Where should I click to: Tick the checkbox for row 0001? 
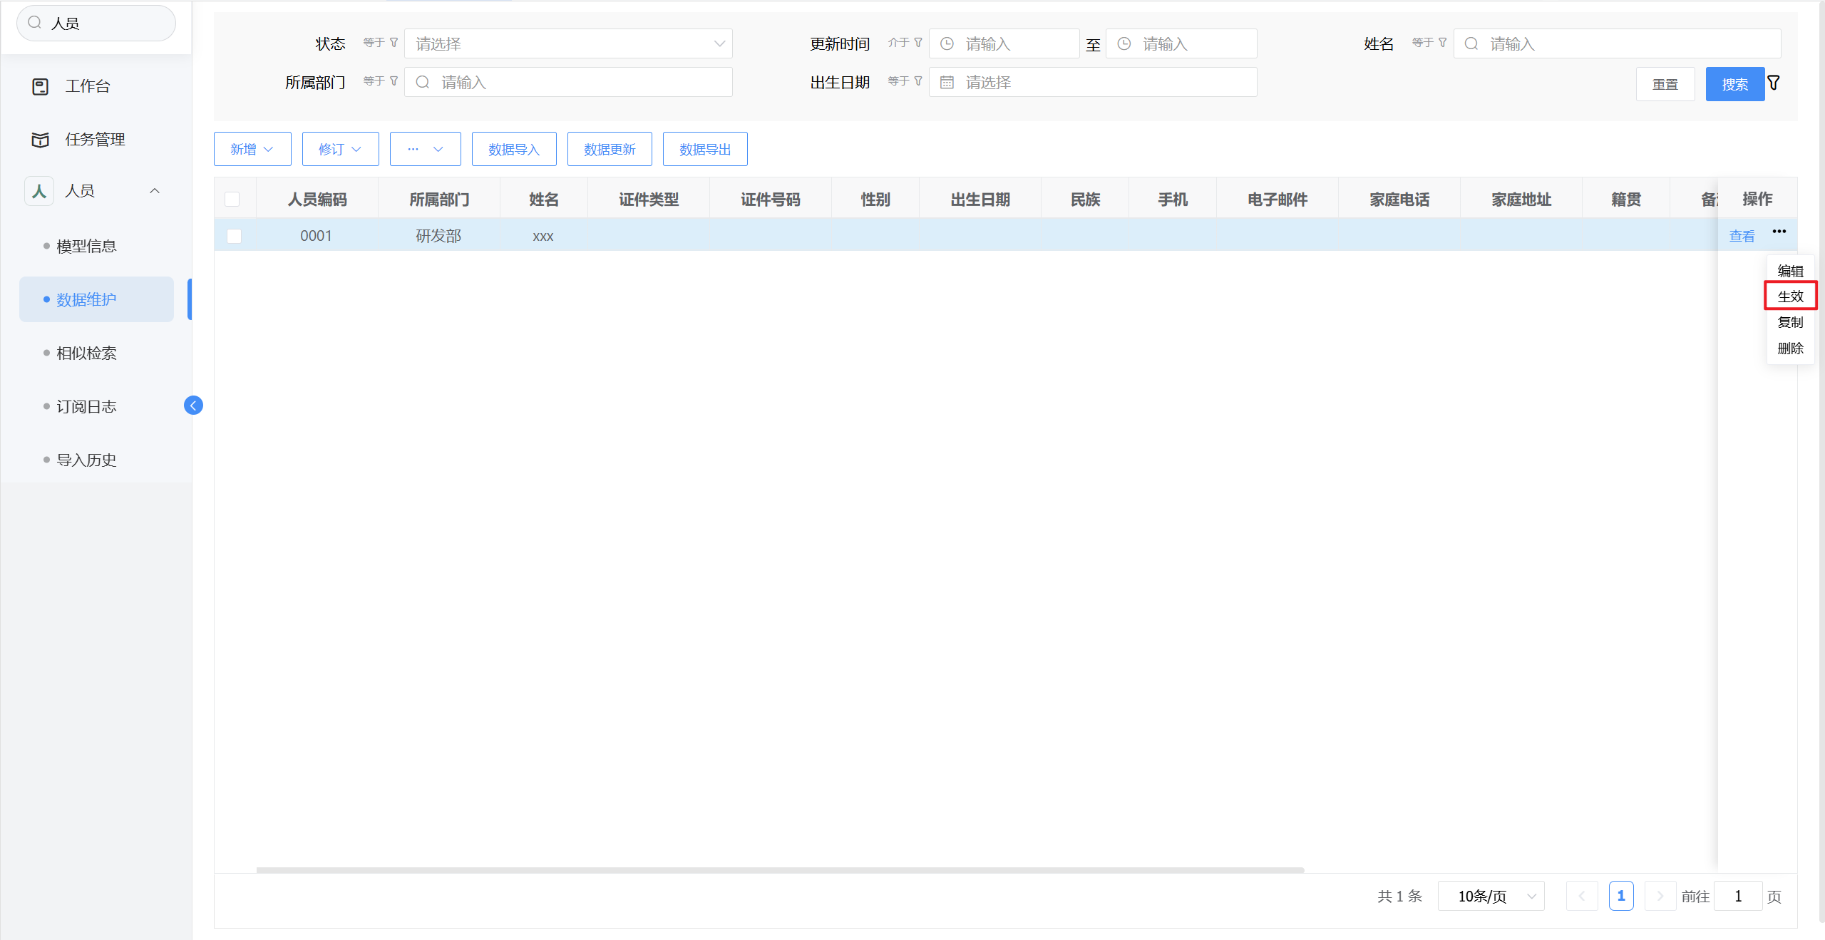(234, 236)
